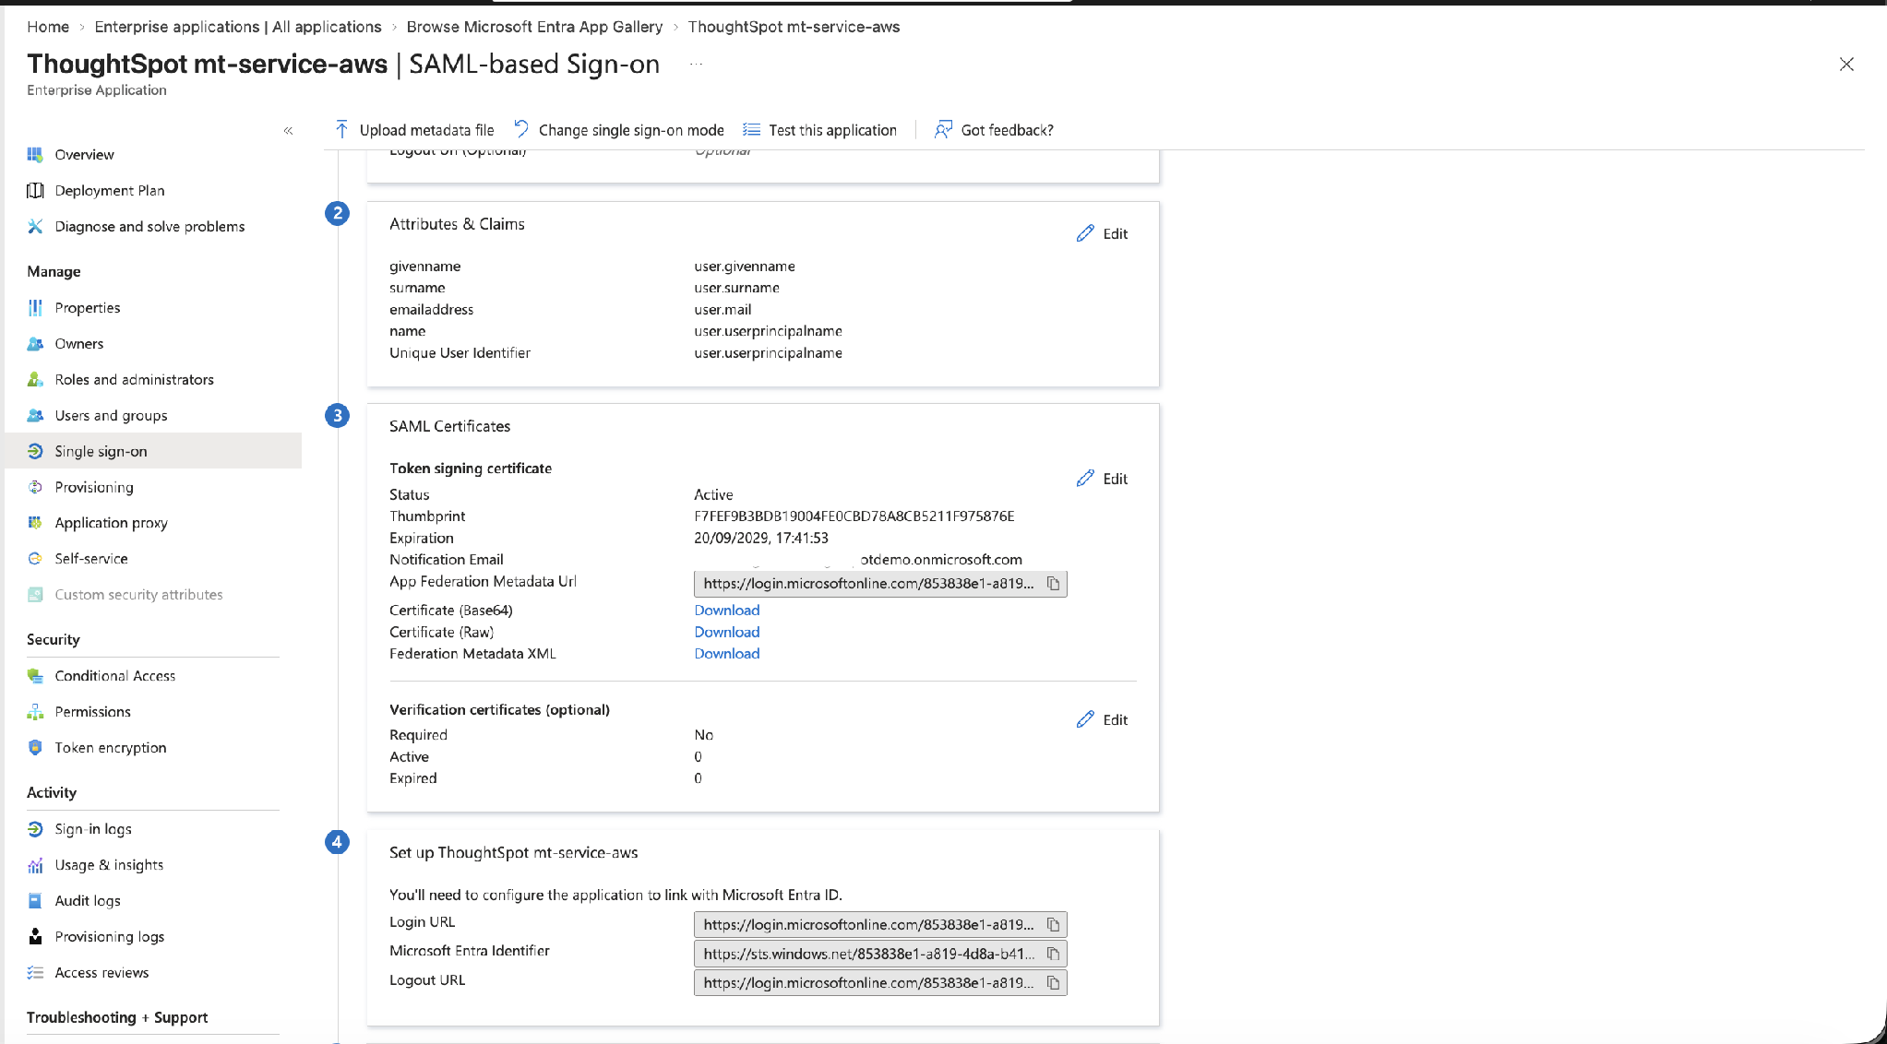Click the 'user.mail' claim value

click(723, 309)
